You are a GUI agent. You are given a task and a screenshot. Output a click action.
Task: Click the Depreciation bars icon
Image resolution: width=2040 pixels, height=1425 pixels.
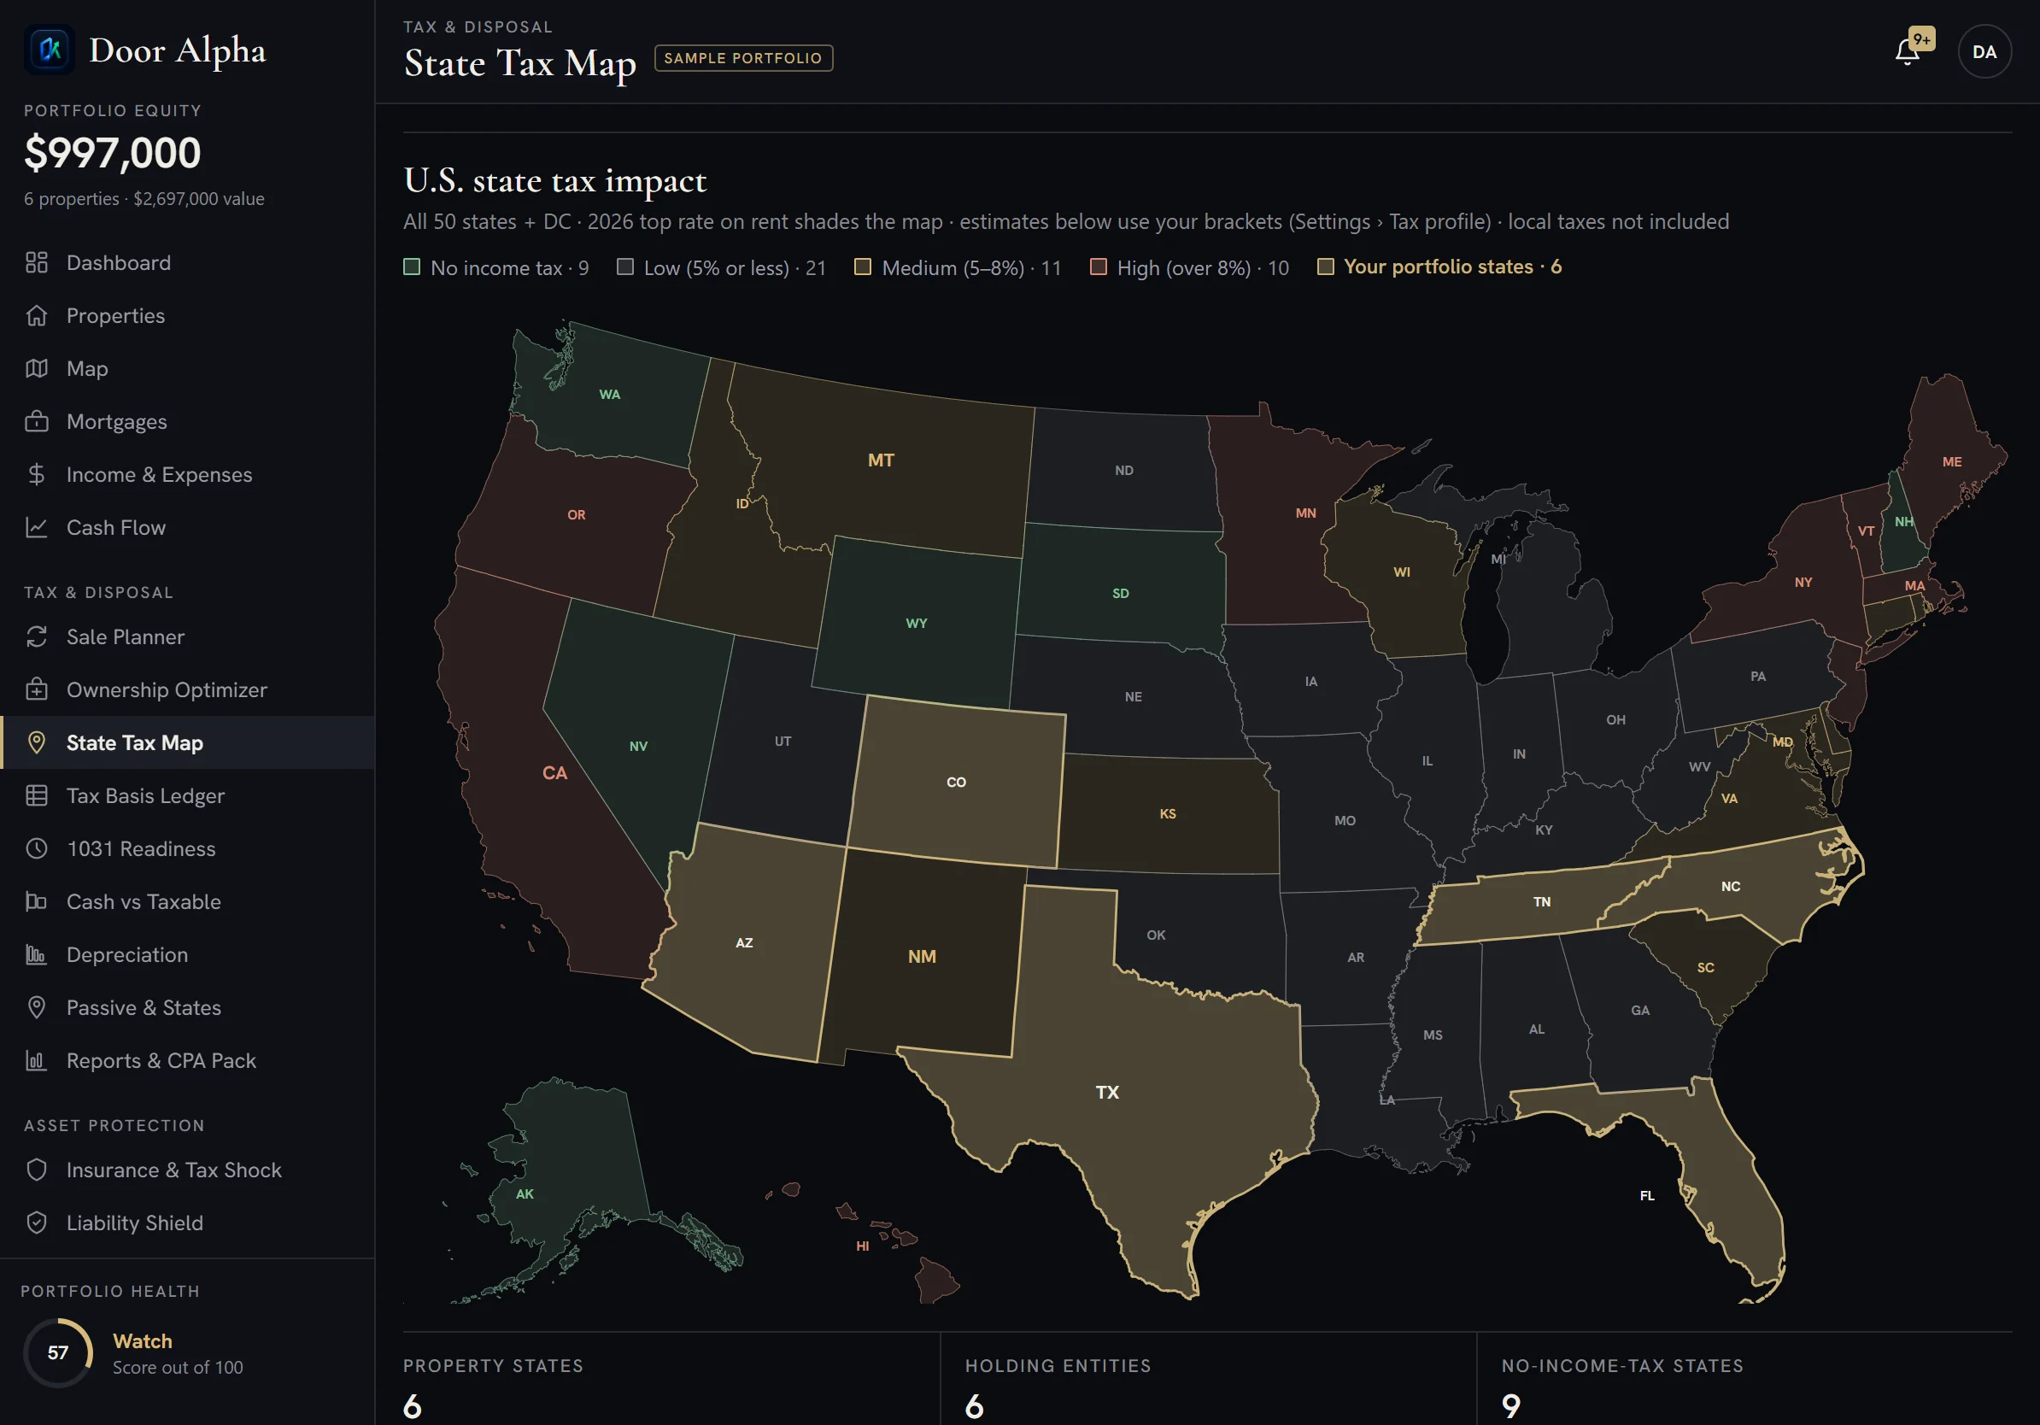37,955
